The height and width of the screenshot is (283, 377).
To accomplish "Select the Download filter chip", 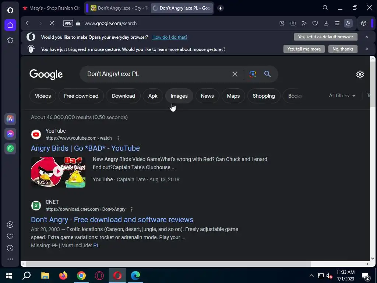I will pyautogui.click(x=123, y=96).
